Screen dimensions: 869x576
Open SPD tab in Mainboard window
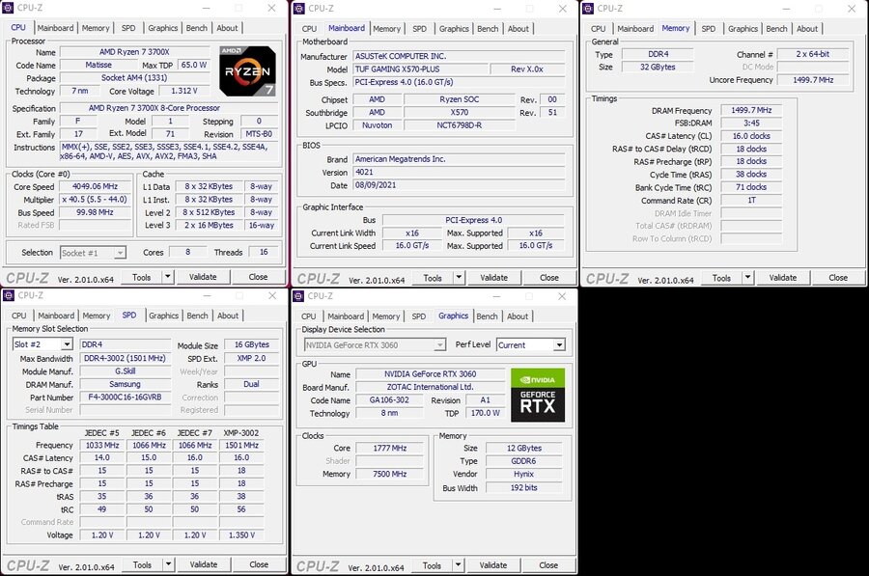click(x=420, y=28)
